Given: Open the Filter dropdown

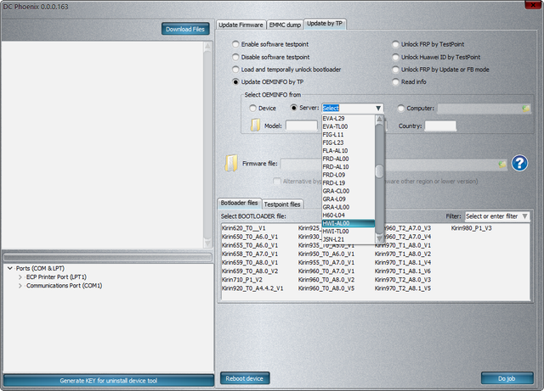Looking at the screenshot, I should click(x=525, y=216).
